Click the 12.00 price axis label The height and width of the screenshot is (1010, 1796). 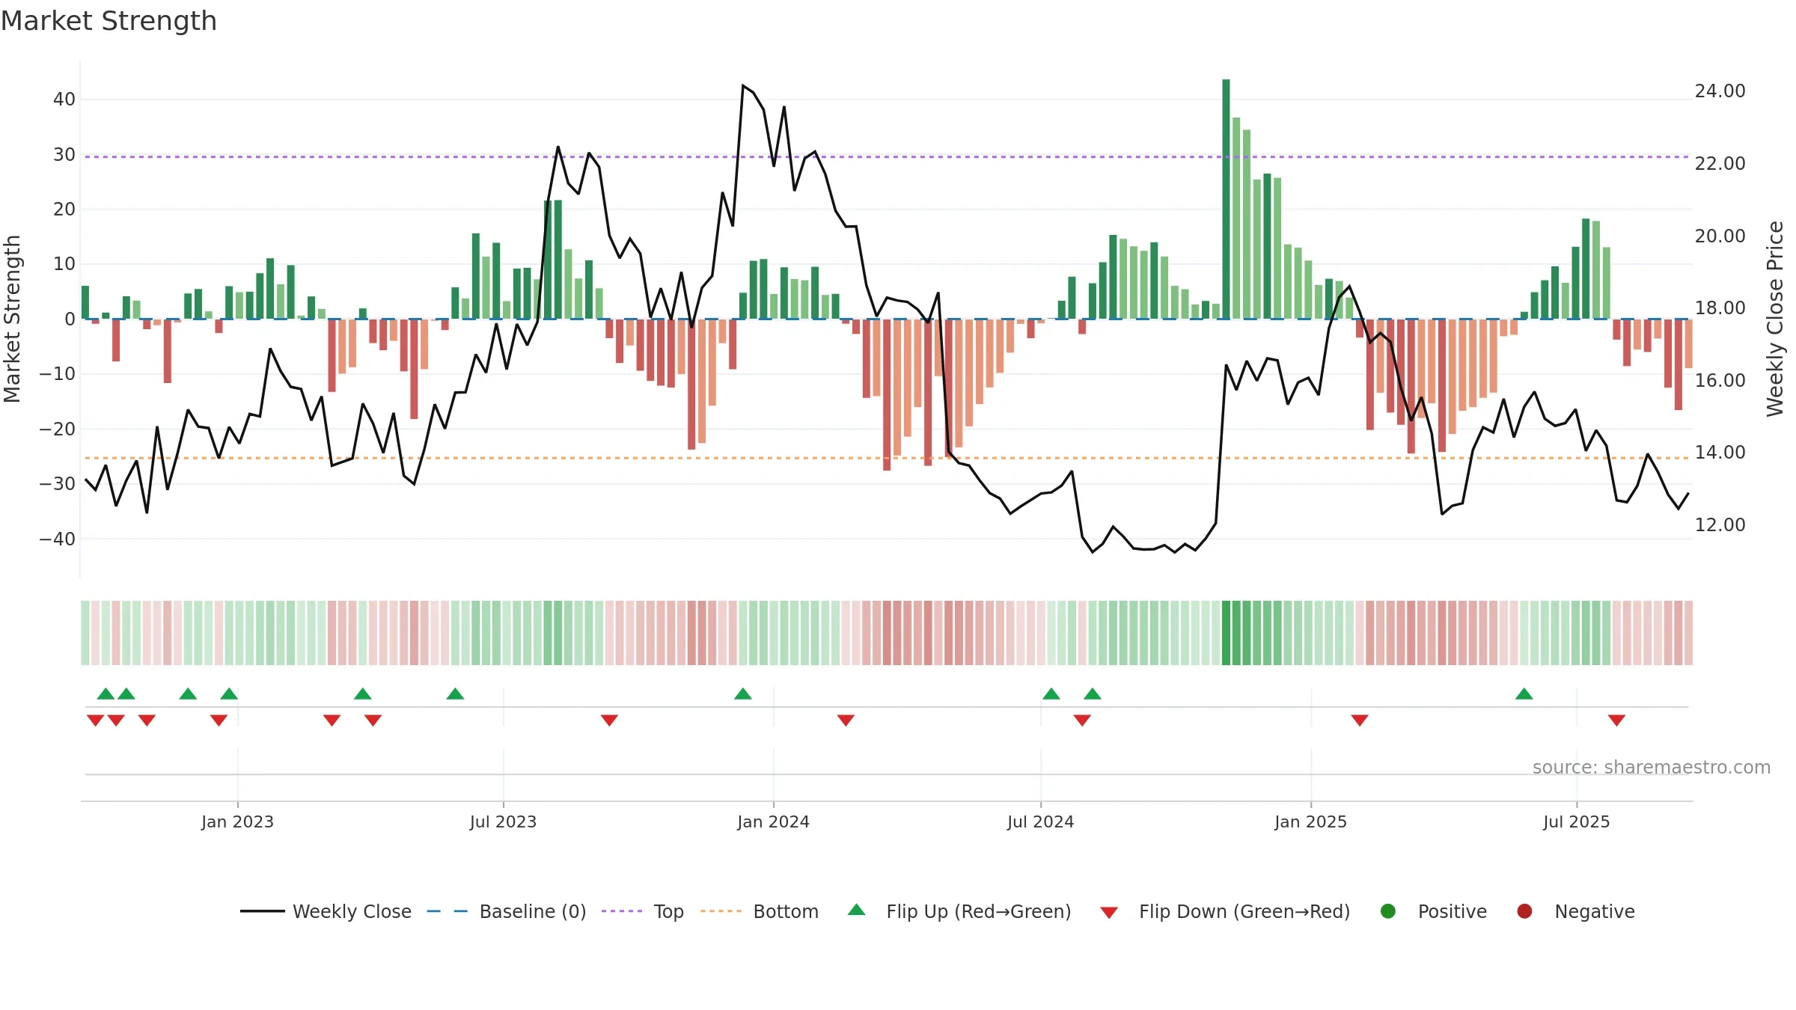(x=1720, y=525)
